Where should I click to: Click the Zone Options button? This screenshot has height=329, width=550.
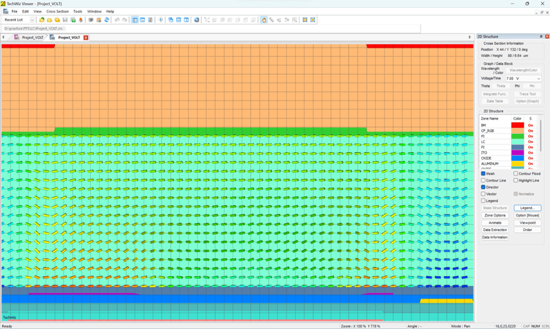click(x=494, y=215)
